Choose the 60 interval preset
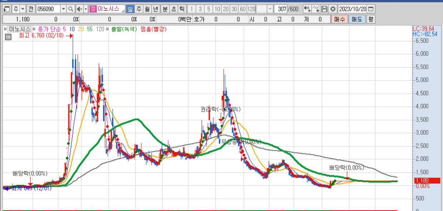Viewport: 443px width, 211px height. (243, 9)
